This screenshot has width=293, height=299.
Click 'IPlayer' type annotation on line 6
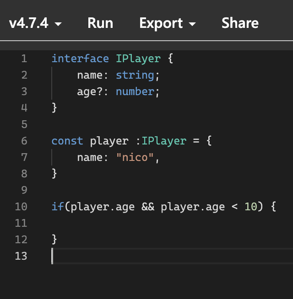[164, 141]
